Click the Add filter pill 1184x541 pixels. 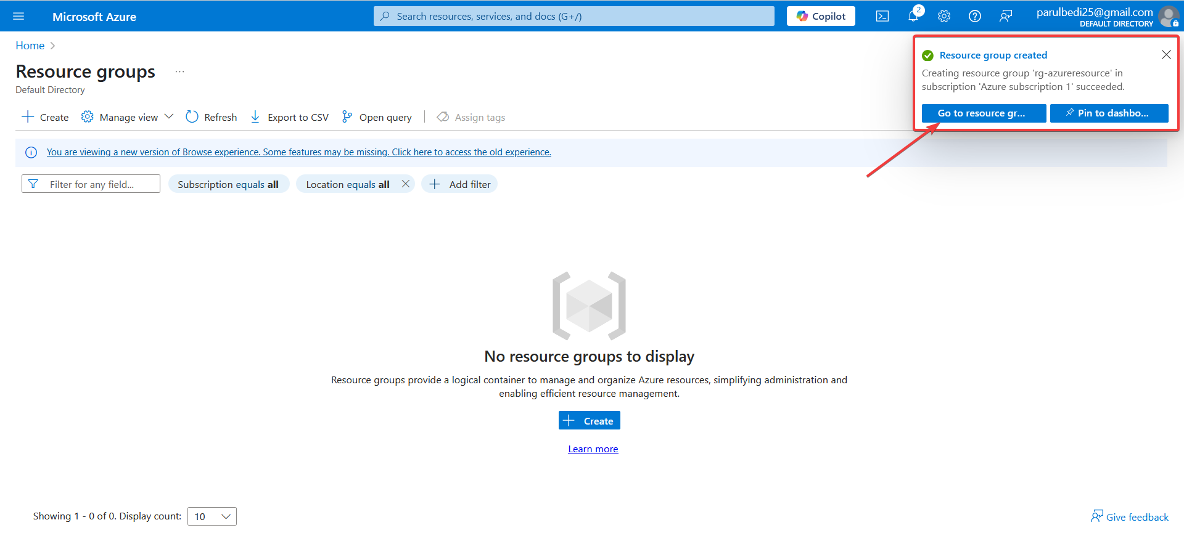[460, 184]
